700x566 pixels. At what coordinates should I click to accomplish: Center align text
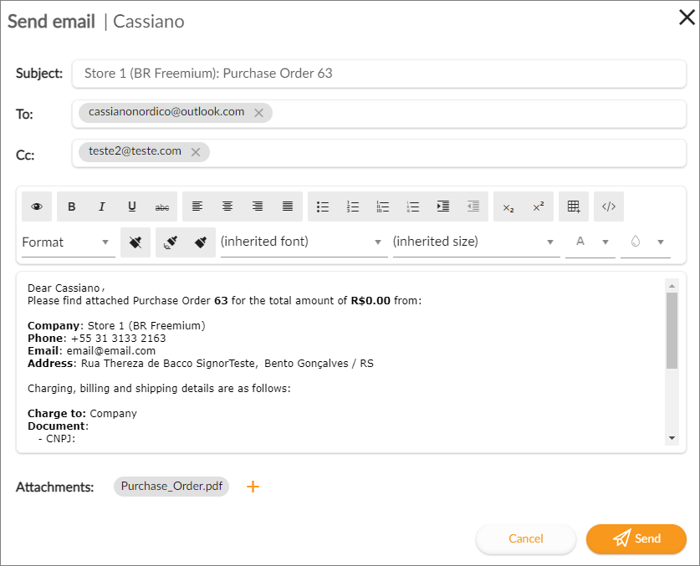click(x=227, y=207)
